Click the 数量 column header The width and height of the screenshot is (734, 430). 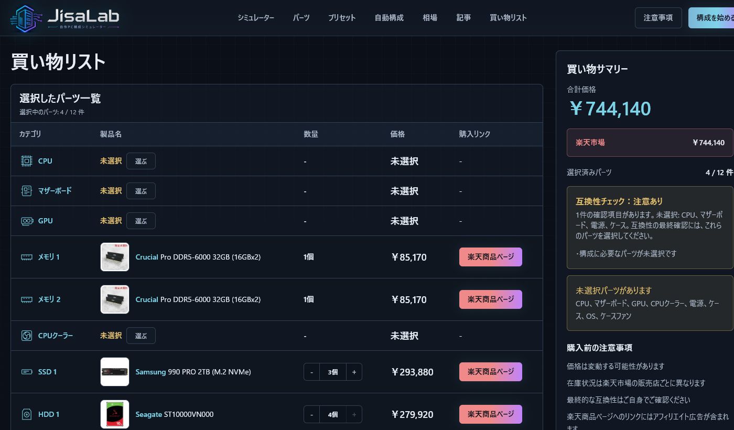tap(311, 134)
